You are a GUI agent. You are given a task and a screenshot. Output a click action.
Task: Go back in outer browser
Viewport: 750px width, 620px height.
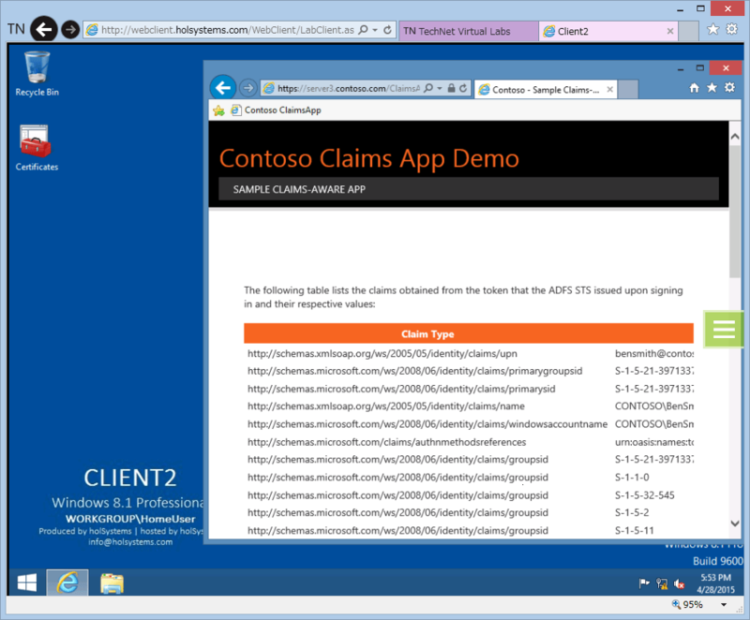point(44,30)
